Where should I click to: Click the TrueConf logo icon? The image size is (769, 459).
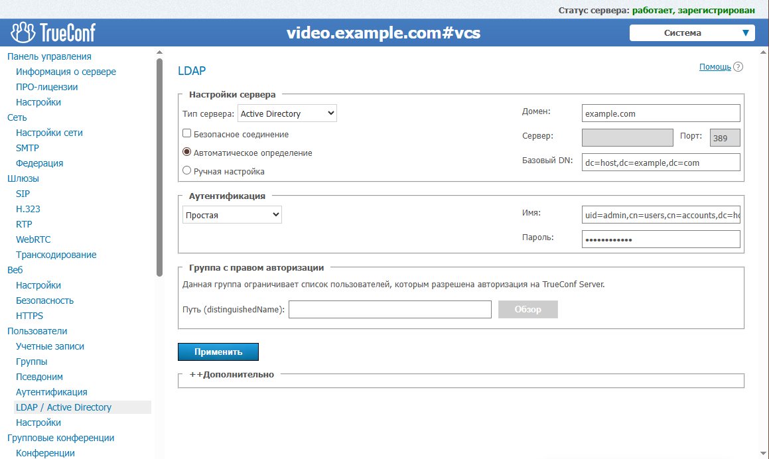23,33
